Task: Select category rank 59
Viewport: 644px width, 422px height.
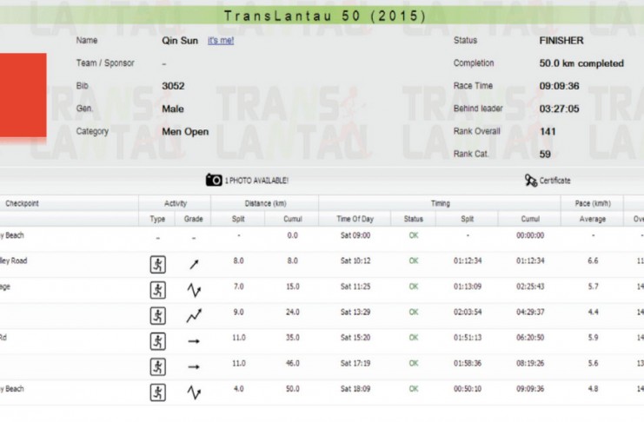Action: (545, 155)
